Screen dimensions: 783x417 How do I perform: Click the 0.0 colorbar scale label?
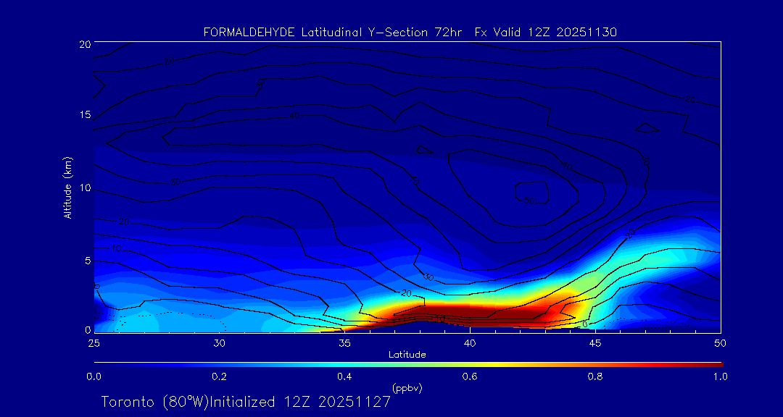point(94,376)
